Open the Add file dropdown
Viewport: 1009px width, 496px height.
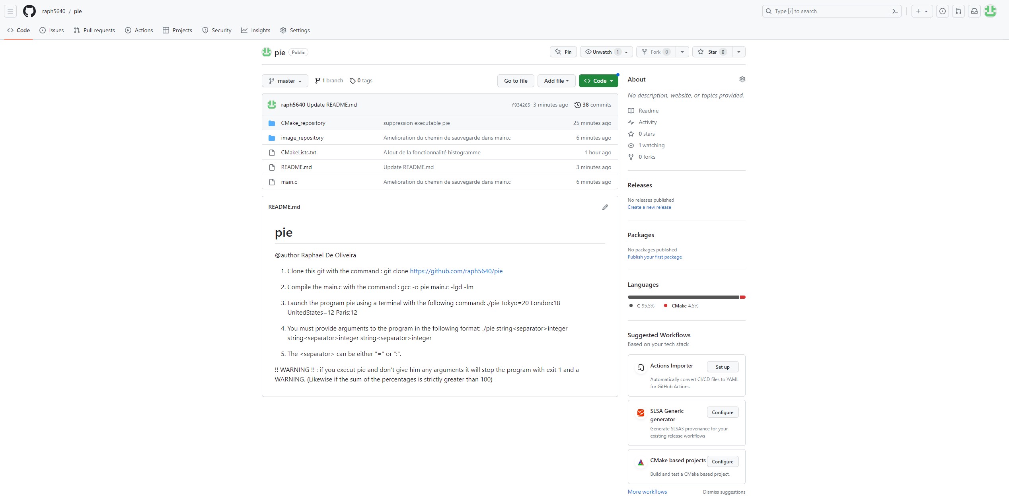click(x=556, y=81)
